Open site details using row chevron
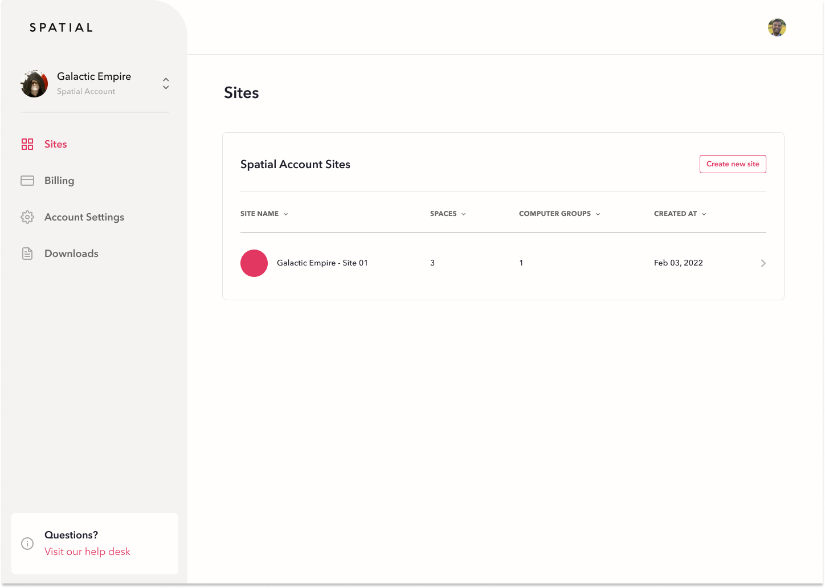The height and width of the screenshot is (588, 825). [x=763, y=263]
